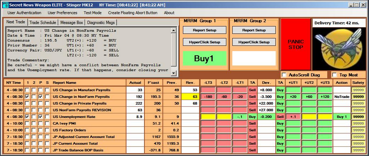
Task: Click the Buy TA cell for CA Ivey PMI
Action: click(x=280, y=123)
